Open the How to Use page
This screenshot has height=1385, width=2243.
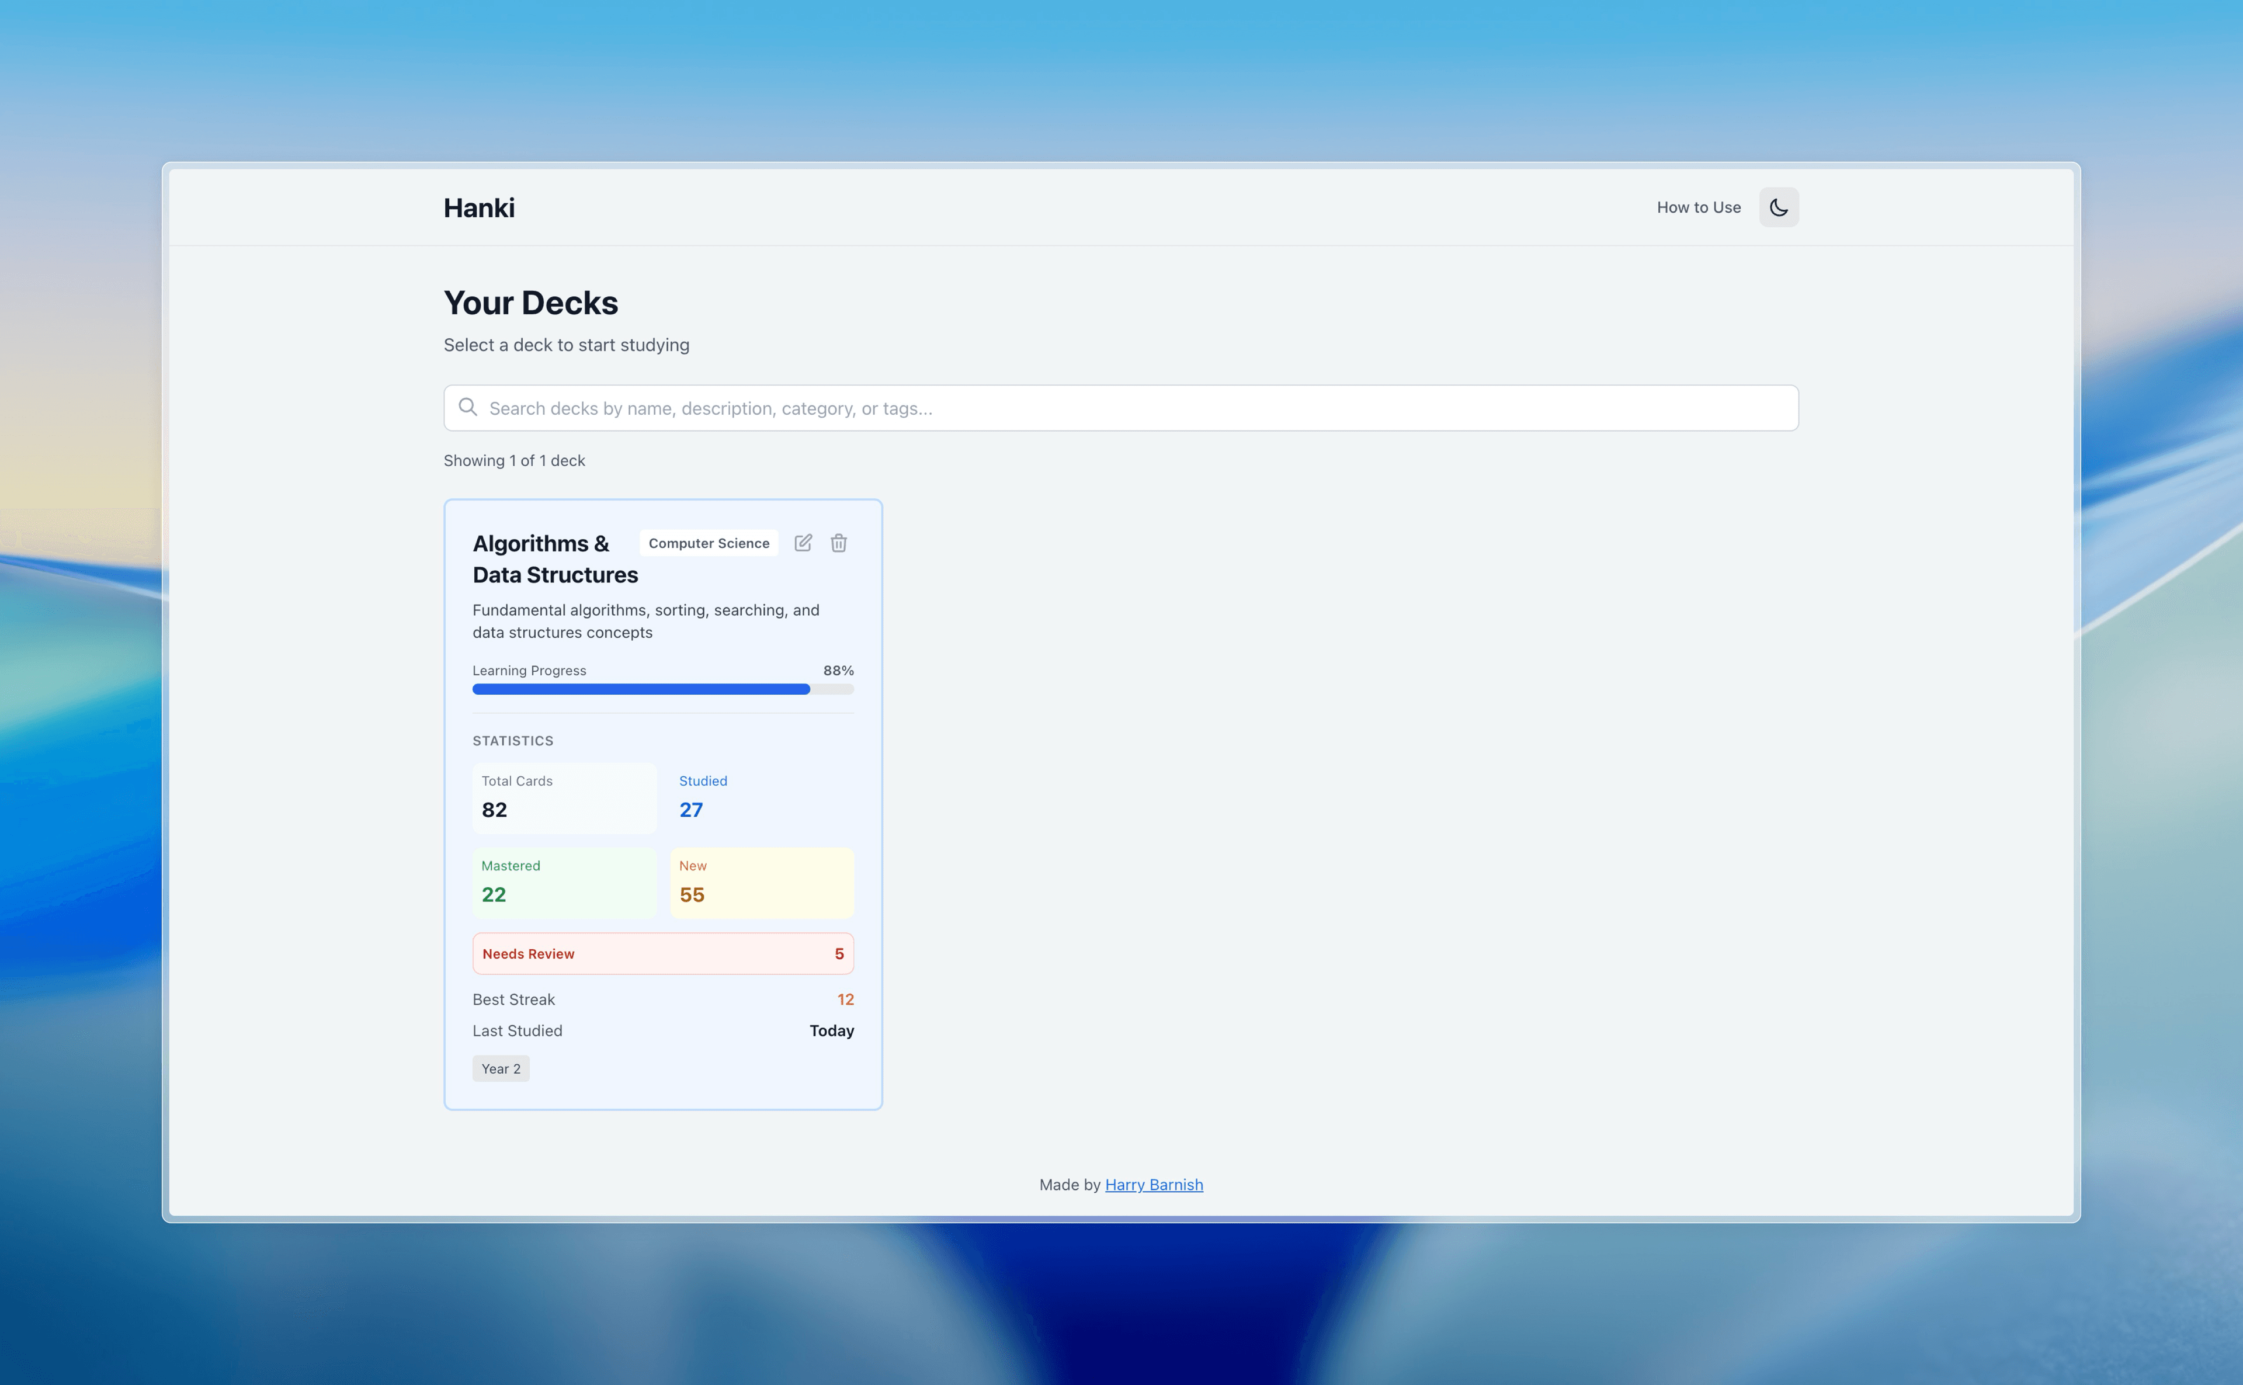point(1698,207)
